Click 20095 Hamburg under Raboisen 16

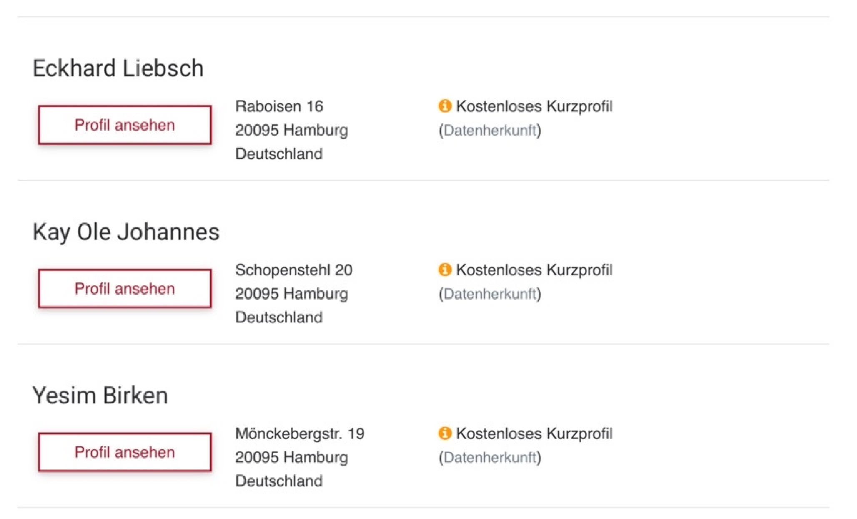tap(291, 130)
